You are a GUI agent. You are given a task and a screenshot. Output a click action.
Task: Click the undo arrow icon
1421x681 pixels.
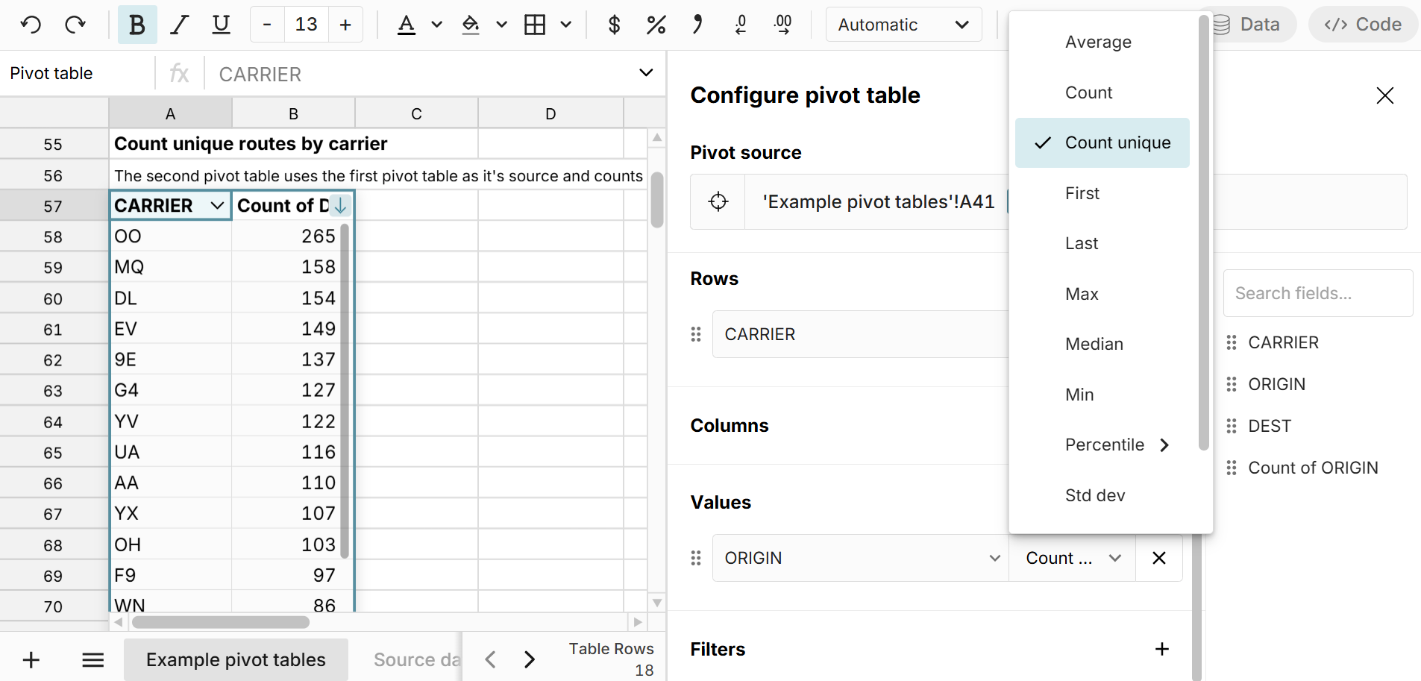click(31, 25)
